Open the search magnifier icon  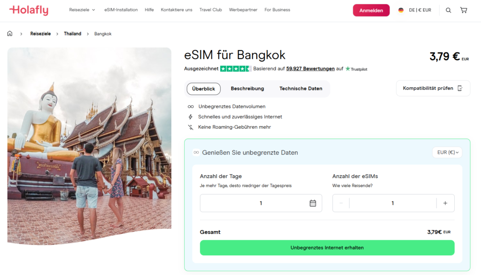[448, 10]
